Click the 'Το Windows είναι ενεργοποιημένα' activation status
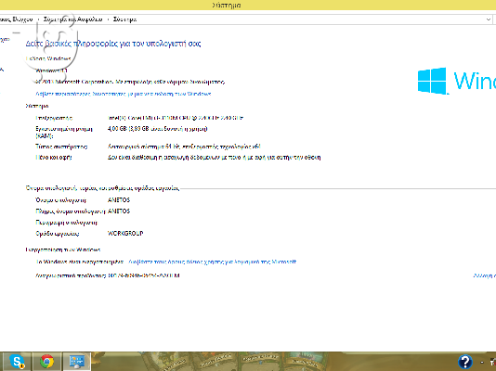 tap(79, 262)
